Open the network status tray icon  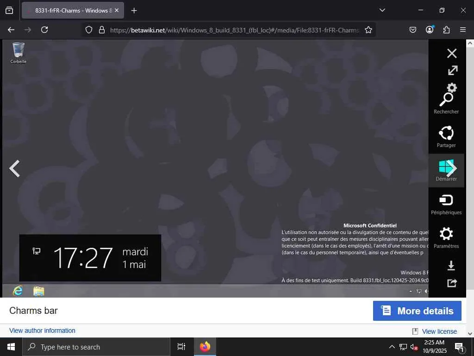pos(403,347)
